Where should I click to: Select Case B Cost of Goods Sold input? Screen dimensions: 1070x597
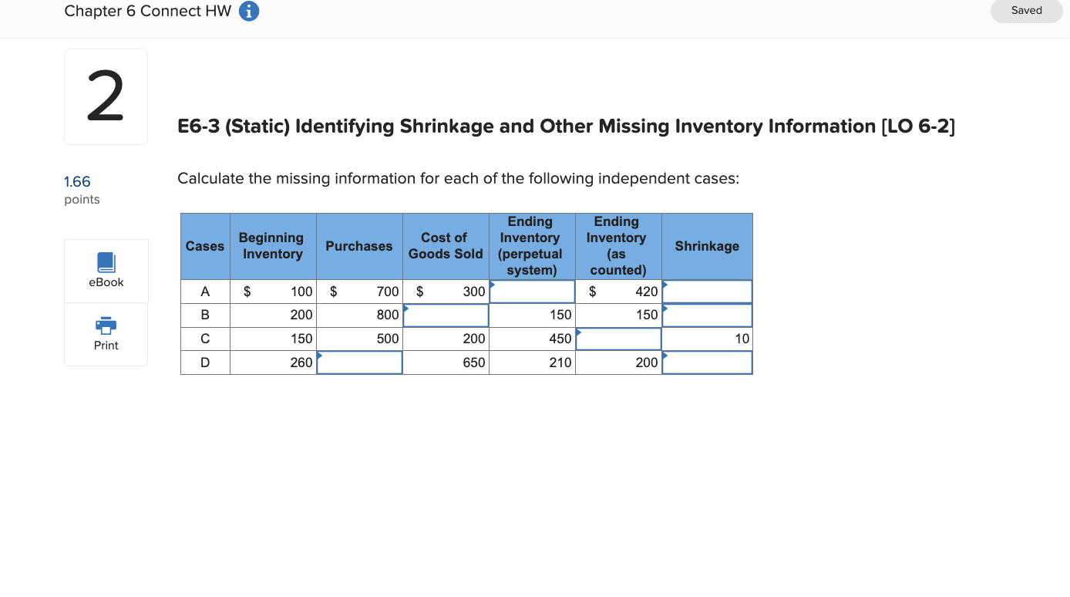(x=446, y=315)
